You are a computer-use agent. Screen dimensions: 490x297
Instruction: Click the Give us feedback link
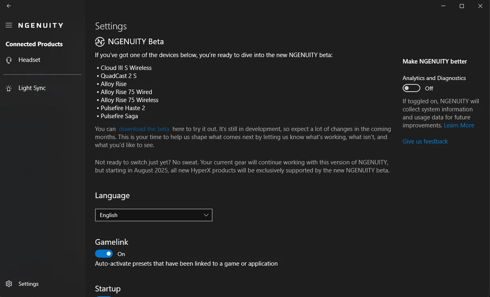click(425, 141)
